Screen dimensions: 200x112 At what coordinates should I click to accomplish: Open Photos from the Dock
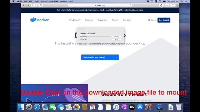pos(77,107)
